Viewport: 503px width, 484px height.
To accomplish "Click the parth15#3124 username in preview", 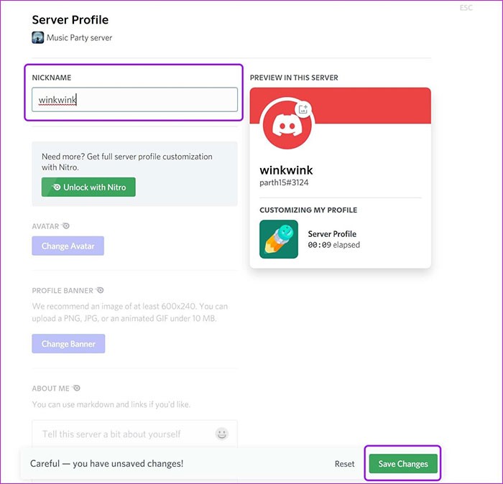I will click(284, 183).
